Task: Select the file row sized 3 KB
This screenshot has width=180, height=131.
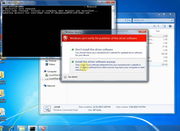Action: 157,57
